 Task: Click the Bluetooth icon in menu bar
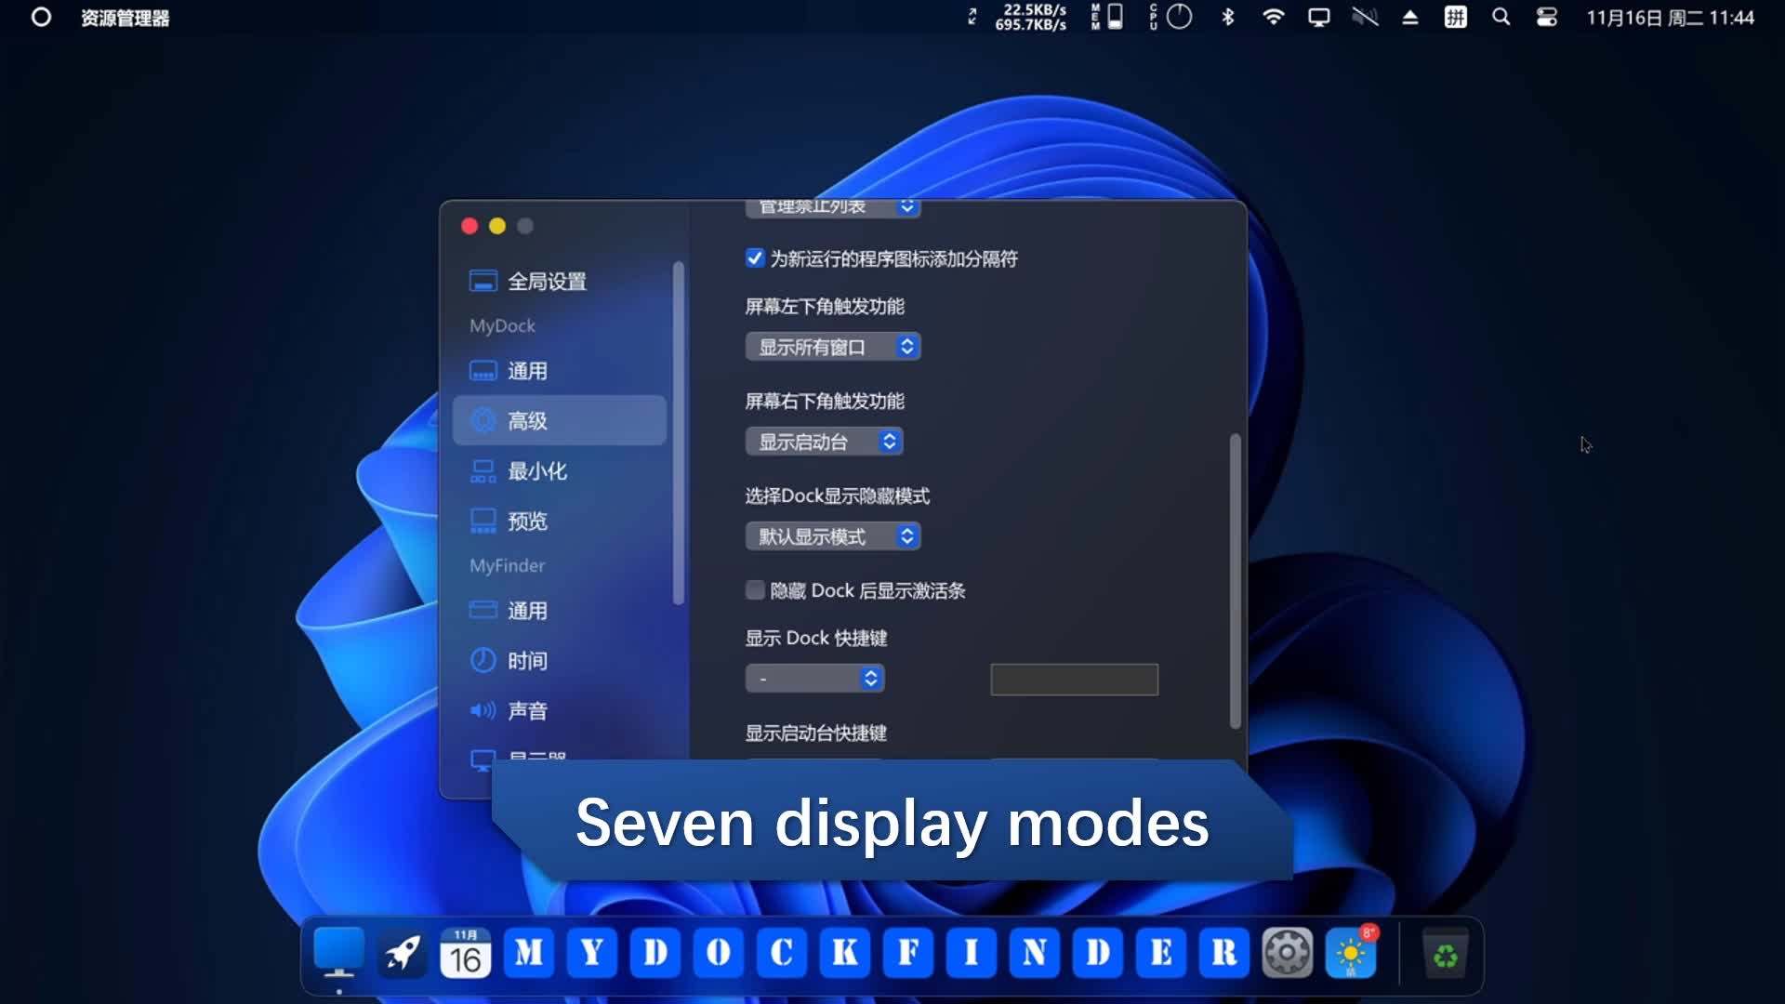click(x=1227, y=18)
